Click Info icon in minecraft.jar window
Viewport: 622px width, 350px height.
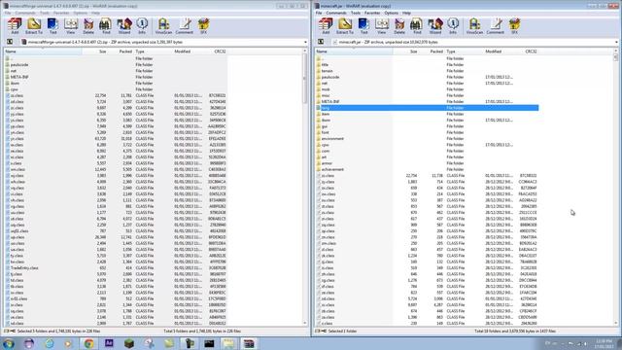[453, 26]
